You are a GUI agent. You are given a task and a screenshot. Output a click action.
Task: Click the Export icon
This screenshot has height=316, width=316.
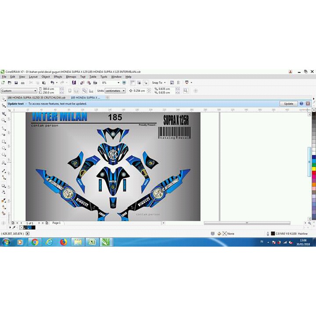(x=89, y=83)
